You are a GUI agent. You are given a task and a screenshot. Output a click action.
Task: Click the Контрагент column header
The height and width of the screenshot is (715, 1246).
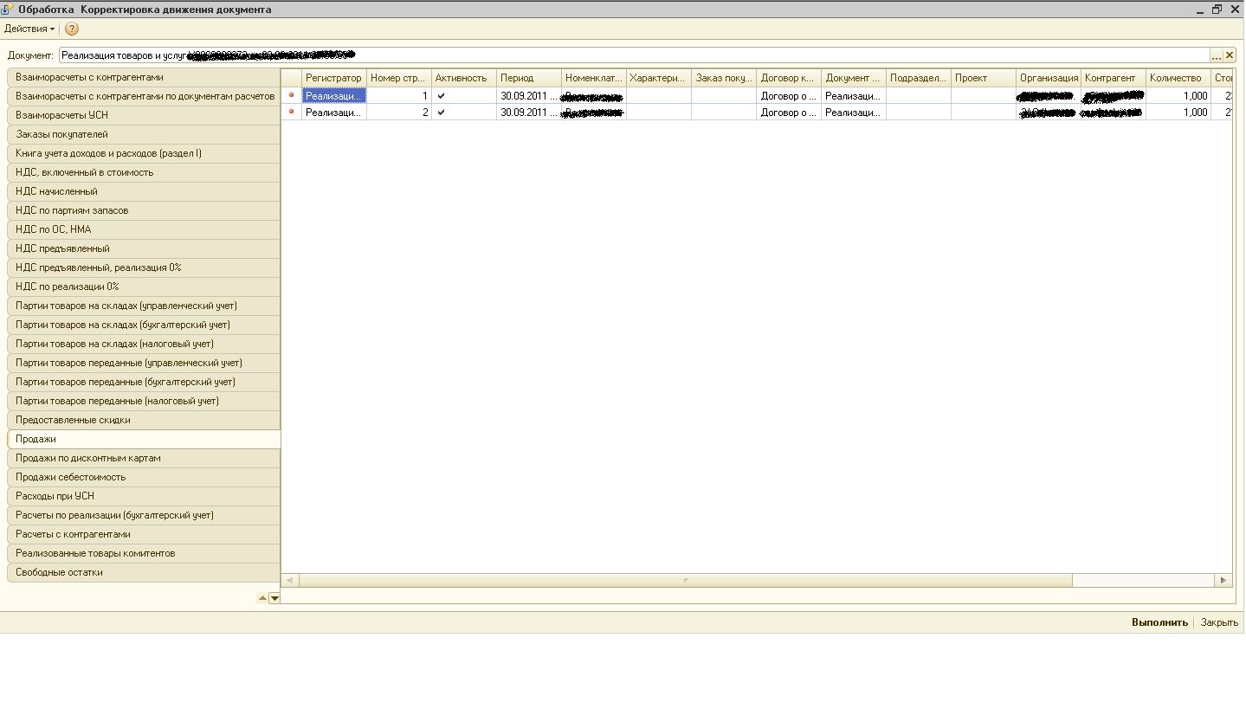pos(1114,78)
